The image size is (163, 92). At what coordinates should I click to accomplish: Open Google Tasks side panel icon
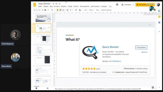[x=159, y=22]
